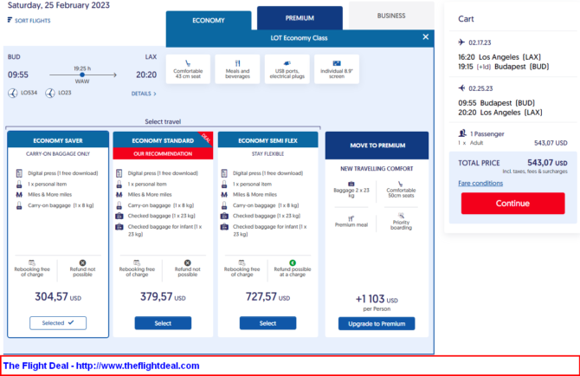Viewport: 580px width, 376px height.
Task: Click the Selected button for Economy Saver
Action: pos(58,322)
